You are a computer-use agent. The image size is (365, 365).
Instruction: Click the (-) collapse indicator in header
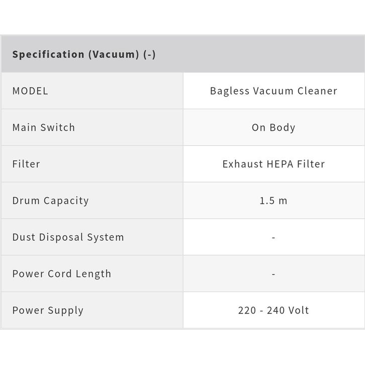point(149,54)
